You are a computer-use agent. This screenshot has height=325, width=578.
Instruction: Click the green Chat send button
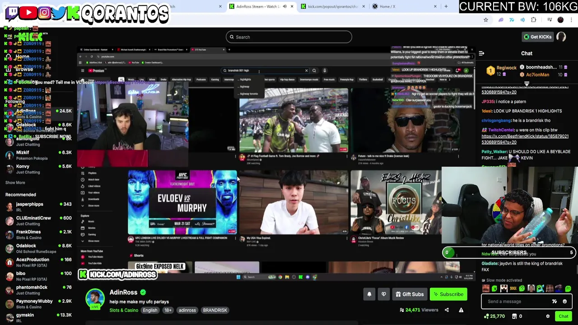[x=564, y=316]
